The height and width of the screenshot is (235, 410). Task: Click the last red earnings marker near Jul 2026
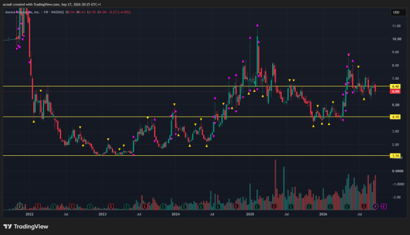coord(364,207)
